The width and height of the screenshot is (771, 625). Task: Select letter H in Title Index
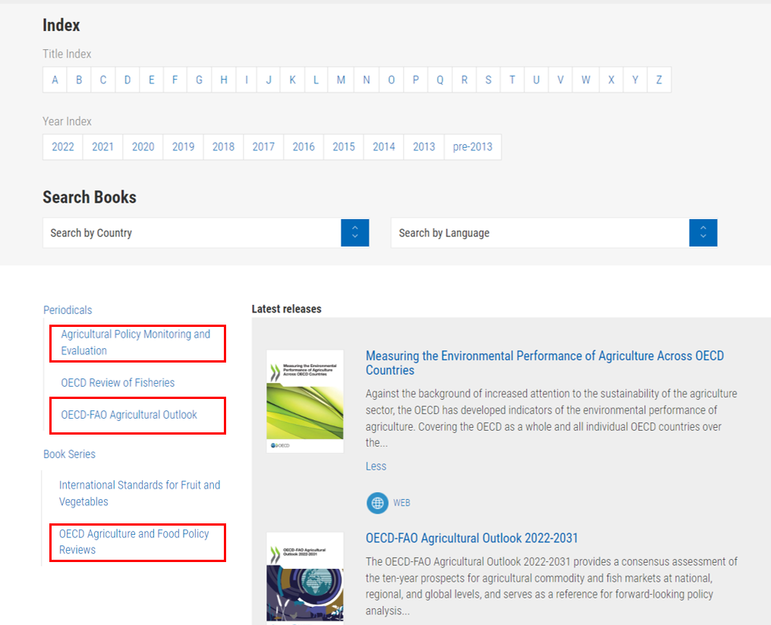[224, 80]
